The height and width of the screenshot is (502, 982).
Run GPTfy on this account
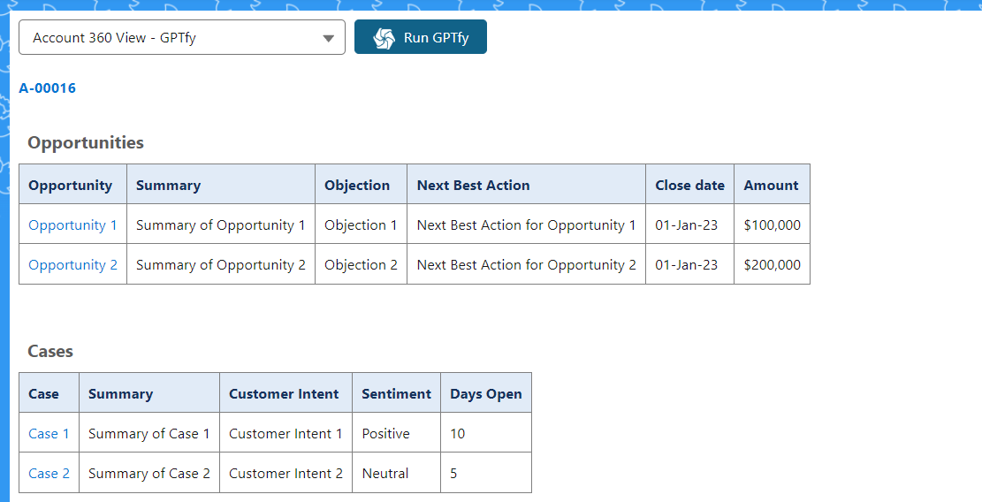[x=421, y=37]
